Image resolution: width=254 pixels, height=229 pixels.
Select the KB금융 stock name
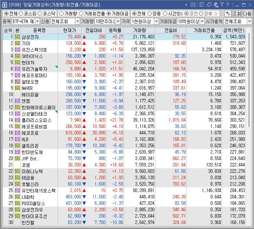point(28,178)
